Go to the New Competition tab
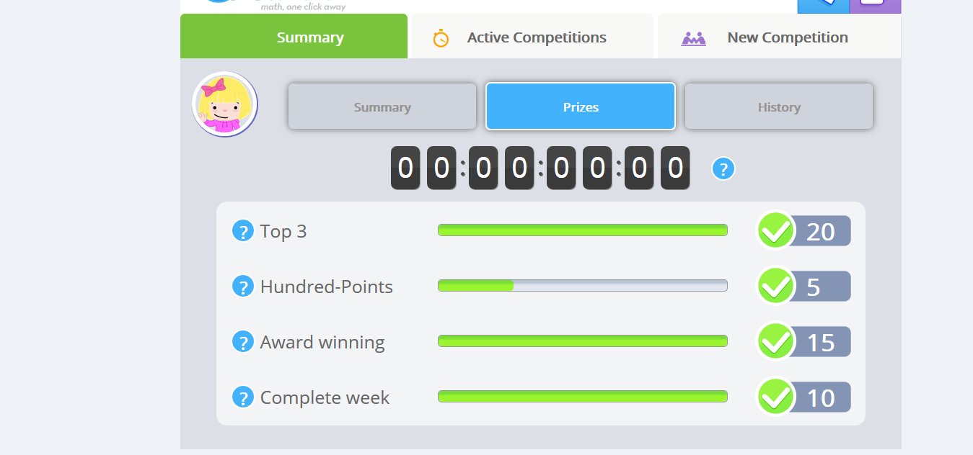973x455 pixels. click(x=787, y=37)
